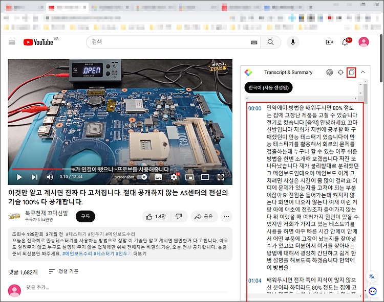Open notifications bell with 9+ badge
Image resolution: width=384 pixels, height=302 pixels.
(x=345, y=42)
